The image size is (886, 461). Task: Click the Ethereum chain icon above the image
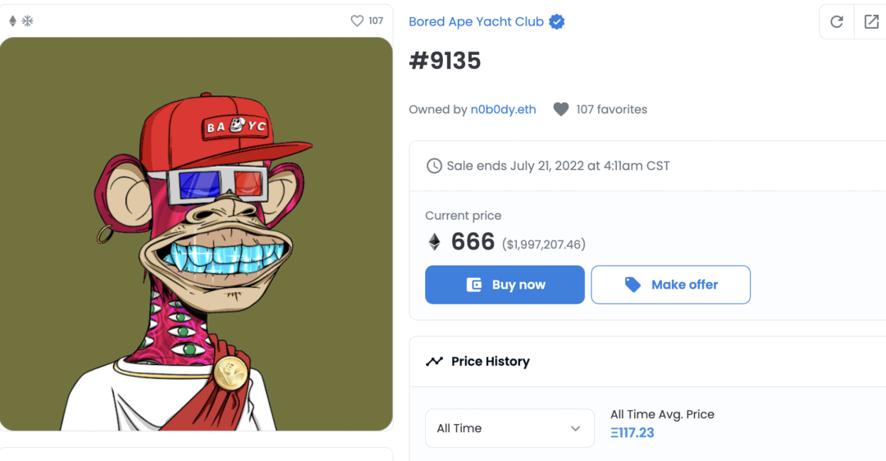coord(12,21)
